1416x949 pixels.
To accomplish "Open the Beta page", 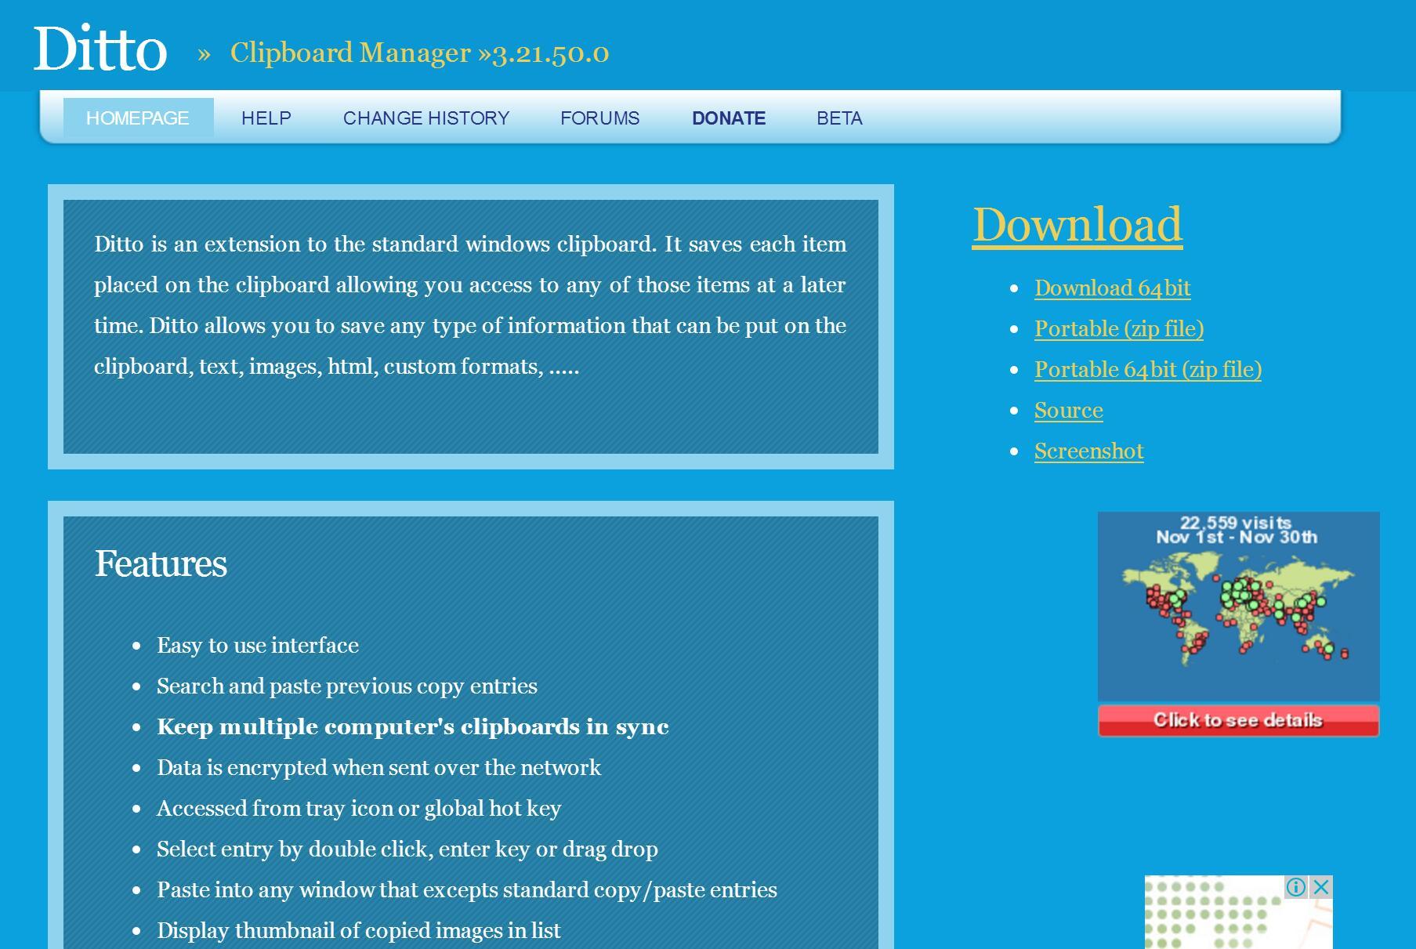I will coord(839,118).
